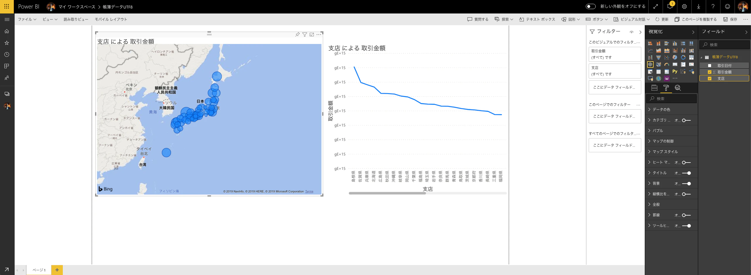Open the app launcher waffle icon
Viewport: 751px width, 275px height.
click(7, 6)
